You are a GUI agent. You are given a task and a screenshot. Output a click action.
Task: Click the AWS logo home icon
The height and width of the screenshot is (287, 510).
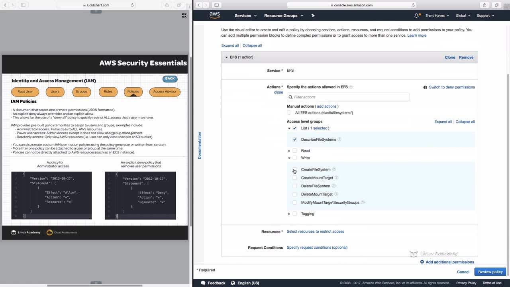coord(215,15)
